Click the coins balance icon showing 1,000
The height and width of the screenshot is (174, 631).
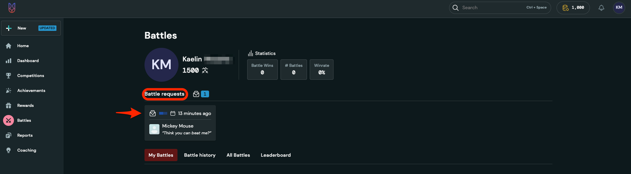pos(565,8)
